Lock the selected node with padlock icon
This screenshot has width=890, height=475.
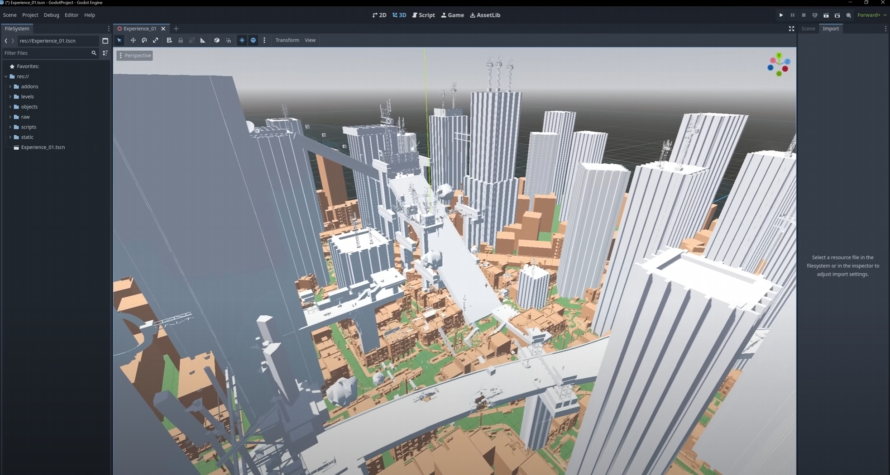(x=181, y=40)
